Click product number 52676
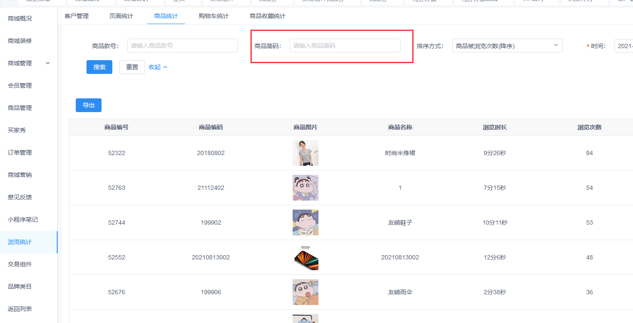Viewport: 633px width, 323px height. pyautogui.click(x=116, y=292)
